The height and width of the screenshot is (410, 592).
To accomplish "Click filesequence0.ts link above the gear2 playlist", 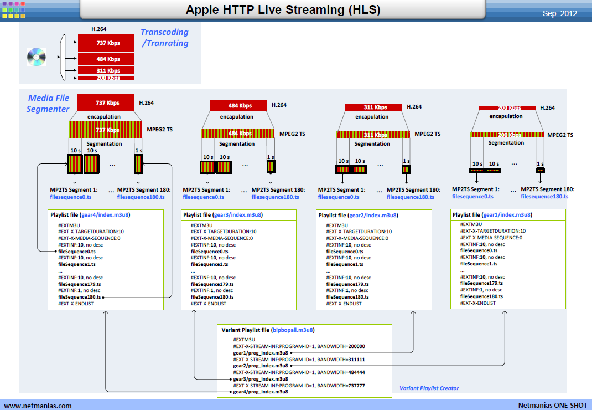I will pyautogui.click(x=339, y=197).
